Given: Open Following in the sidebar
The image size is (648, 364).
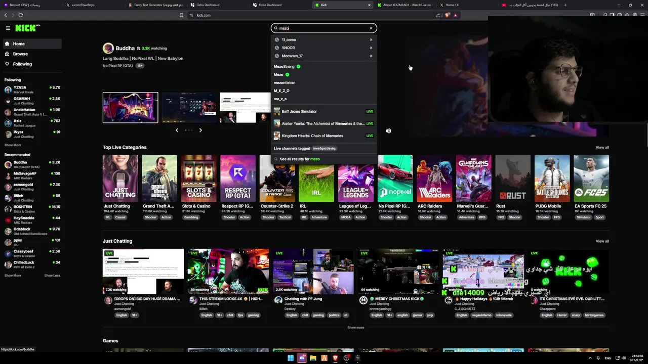Looking at the screenshot, I should click(x=32, y=64).
